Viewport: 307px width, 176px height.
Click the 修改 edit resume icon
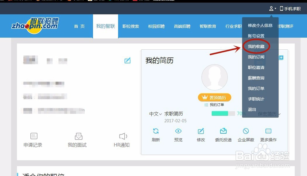click(x=201, y=131)
